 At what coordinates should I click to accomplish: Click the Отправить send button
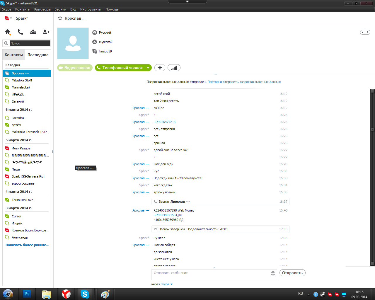tap(292, 273)
